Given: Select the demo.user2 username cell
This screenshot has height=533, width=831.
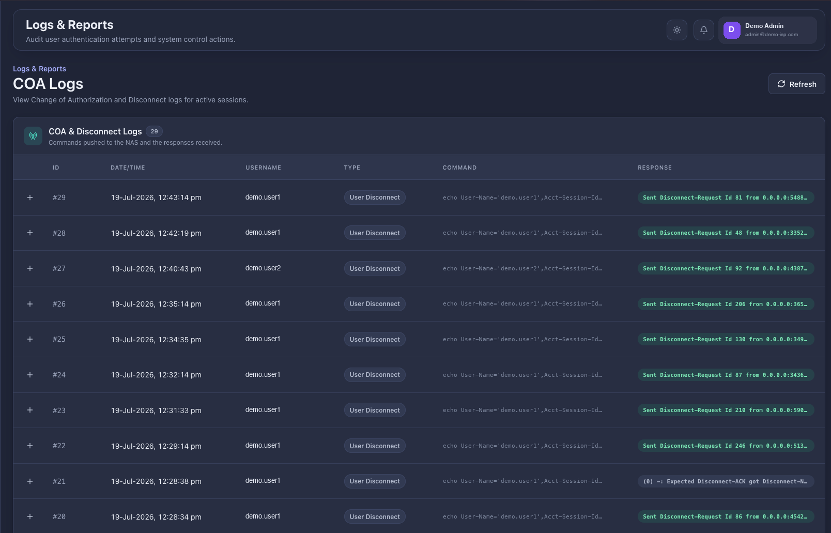Looking at the screenshot, I should coord(263,268).
